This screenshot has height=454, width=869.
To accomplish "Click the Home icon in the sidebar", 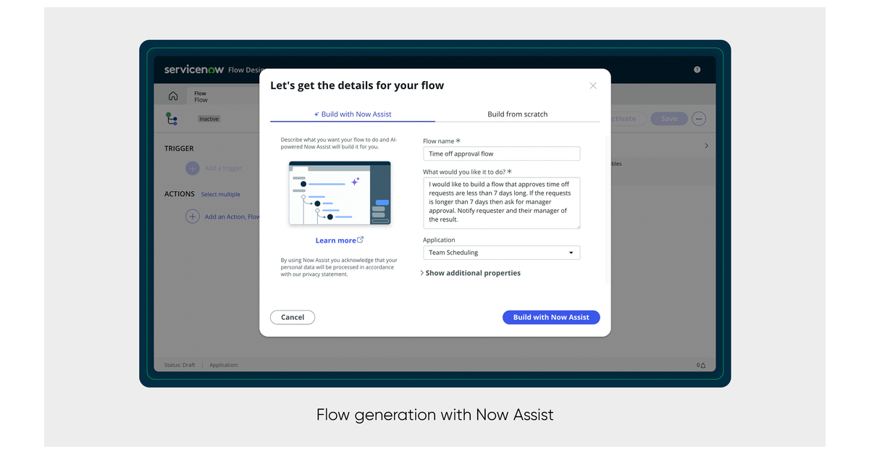I will pos(173,95).
